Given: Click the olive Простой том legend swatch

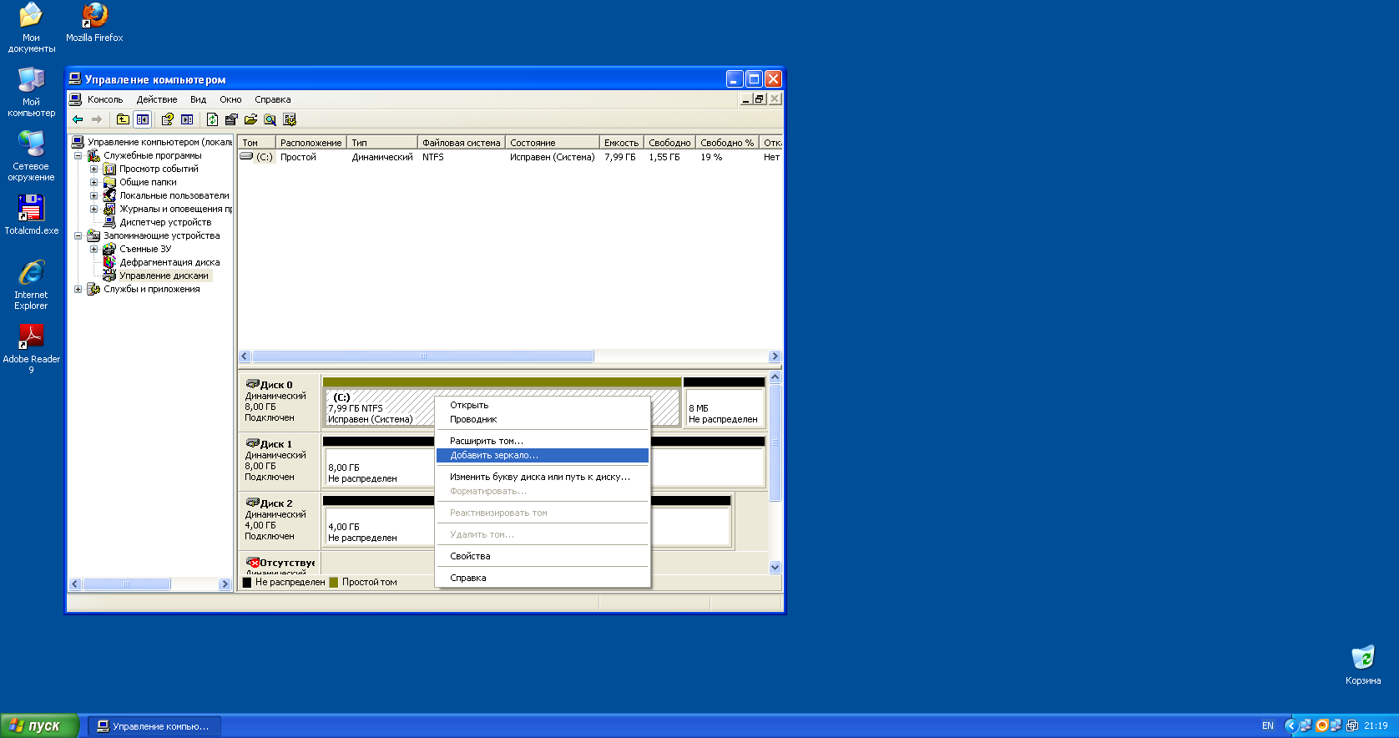Looking at the screenshot, I should tap(334, 583).
